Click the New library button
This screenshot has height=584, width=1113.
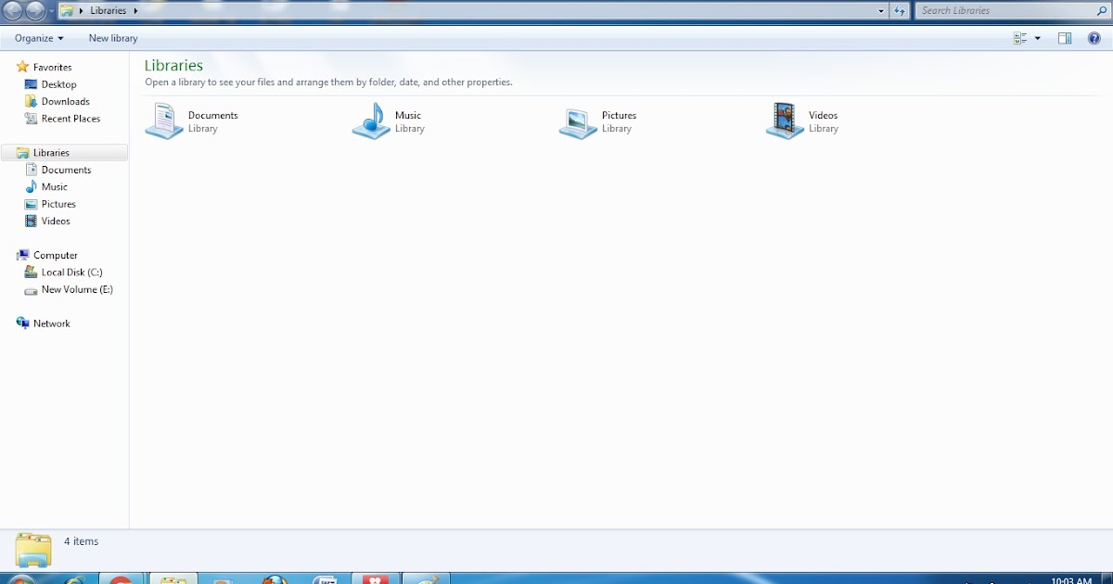tap(112, 38)
